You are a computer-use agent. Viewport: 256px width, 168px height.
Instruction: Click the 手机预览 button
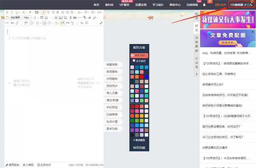point(113,107)
